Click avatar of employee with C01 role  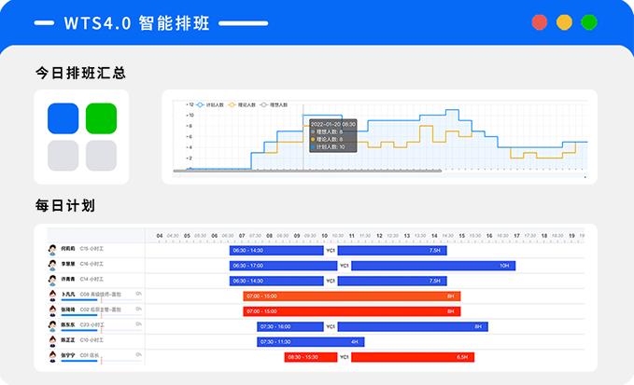53,357
